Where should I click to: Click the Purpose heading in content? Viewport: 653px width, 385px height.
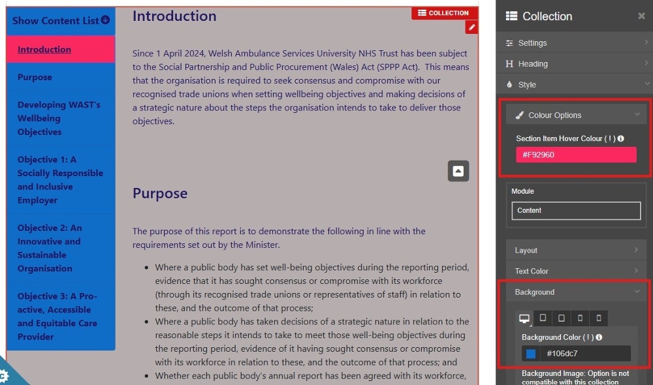pyautogui.click(x=160, y=193)
